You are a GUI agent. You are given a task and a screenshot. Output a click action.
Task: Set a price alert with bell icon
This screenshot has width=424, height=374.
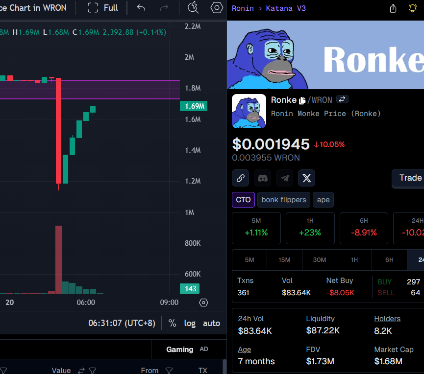[412, 8]
